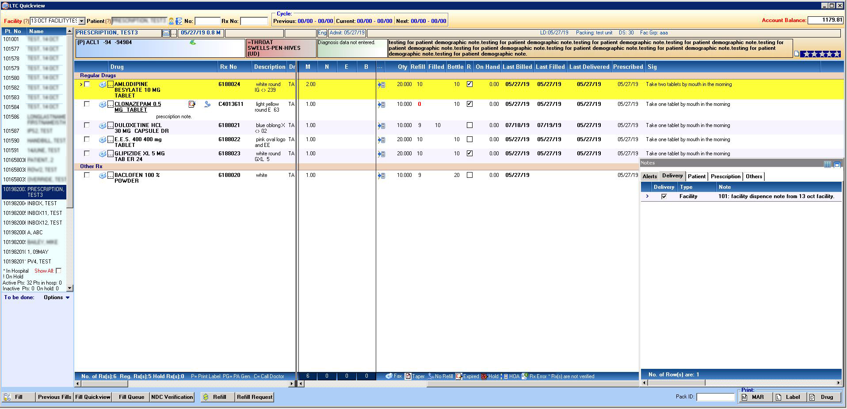Click the Expired legend icon in the status bar
Screen dimensions: 847x409
459,376
